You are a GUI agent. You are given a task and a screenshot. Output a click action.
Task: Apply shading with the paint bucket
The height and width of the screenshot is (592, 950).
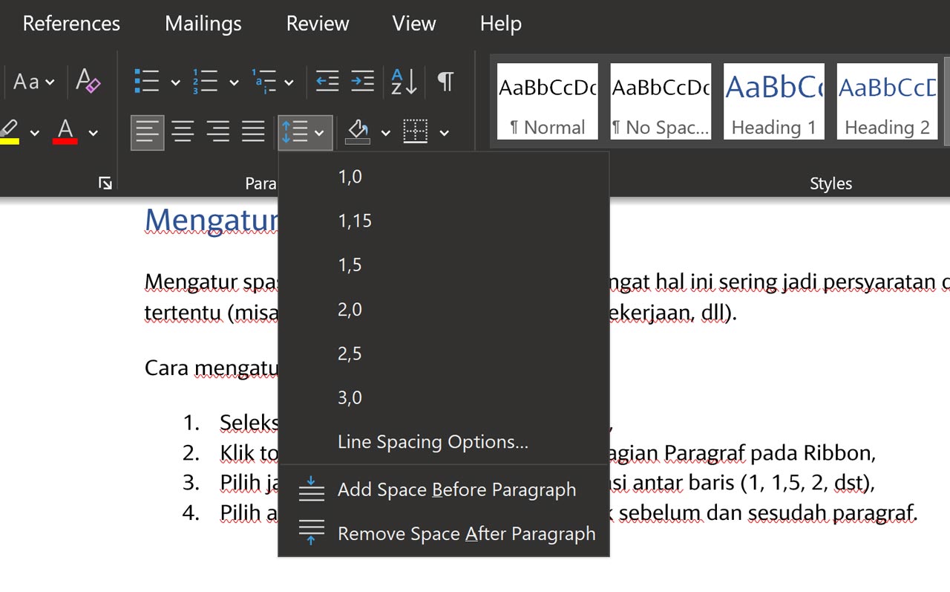[358, 132]
